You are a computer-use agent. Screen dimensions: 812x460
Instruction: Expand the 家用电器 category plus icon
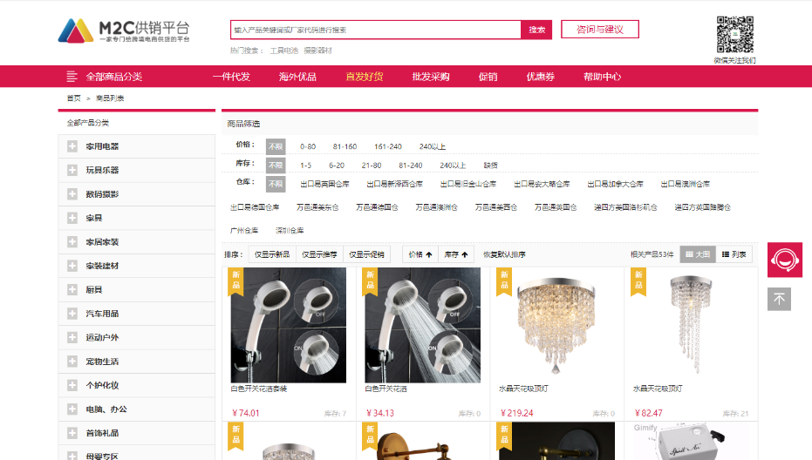tap(72, 146)
